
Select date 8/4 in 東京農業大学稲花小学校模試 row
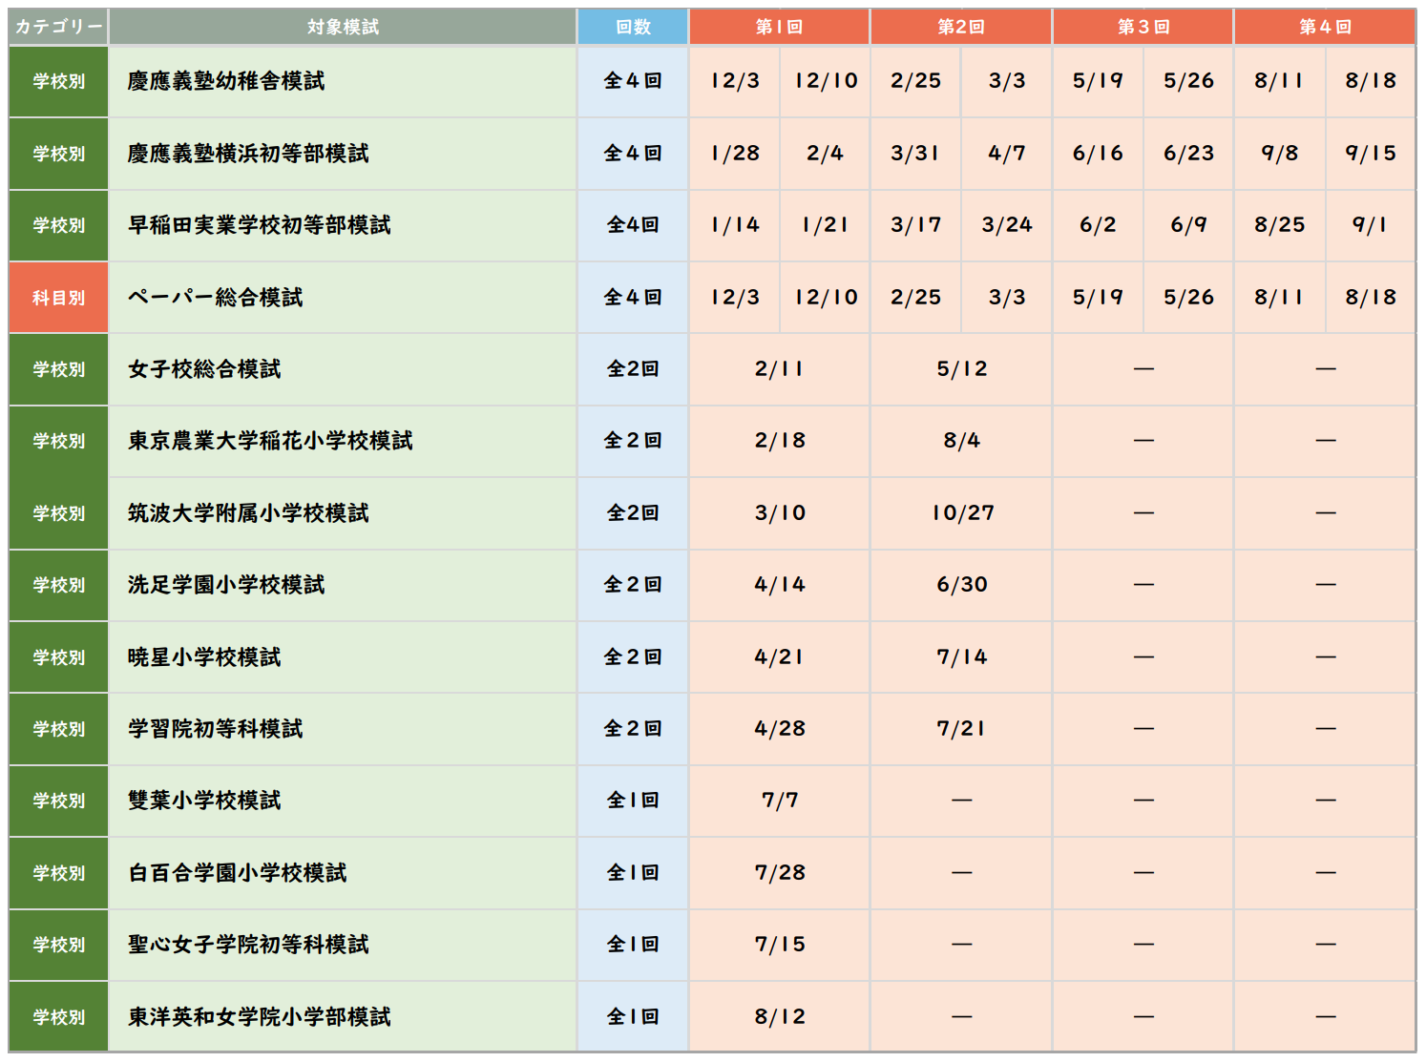click(961, 441)
